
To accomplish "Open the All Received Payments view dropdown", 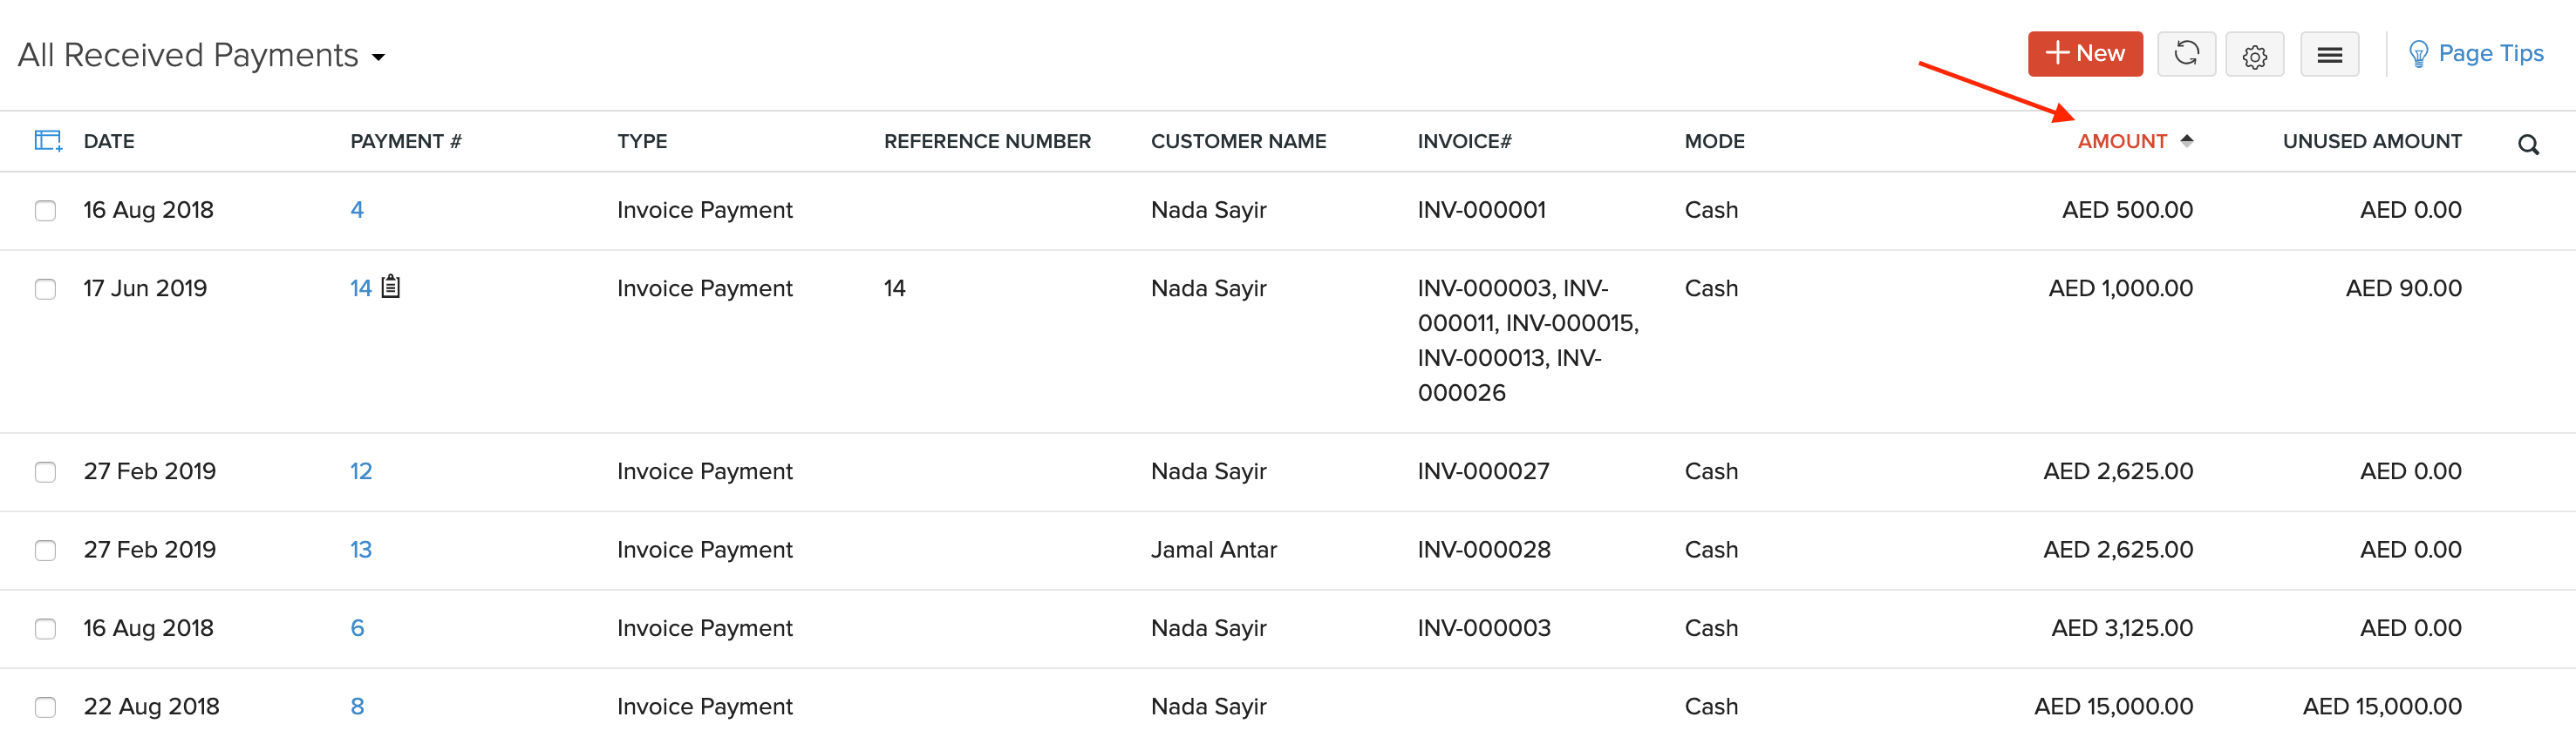I will tap(378, 57).
